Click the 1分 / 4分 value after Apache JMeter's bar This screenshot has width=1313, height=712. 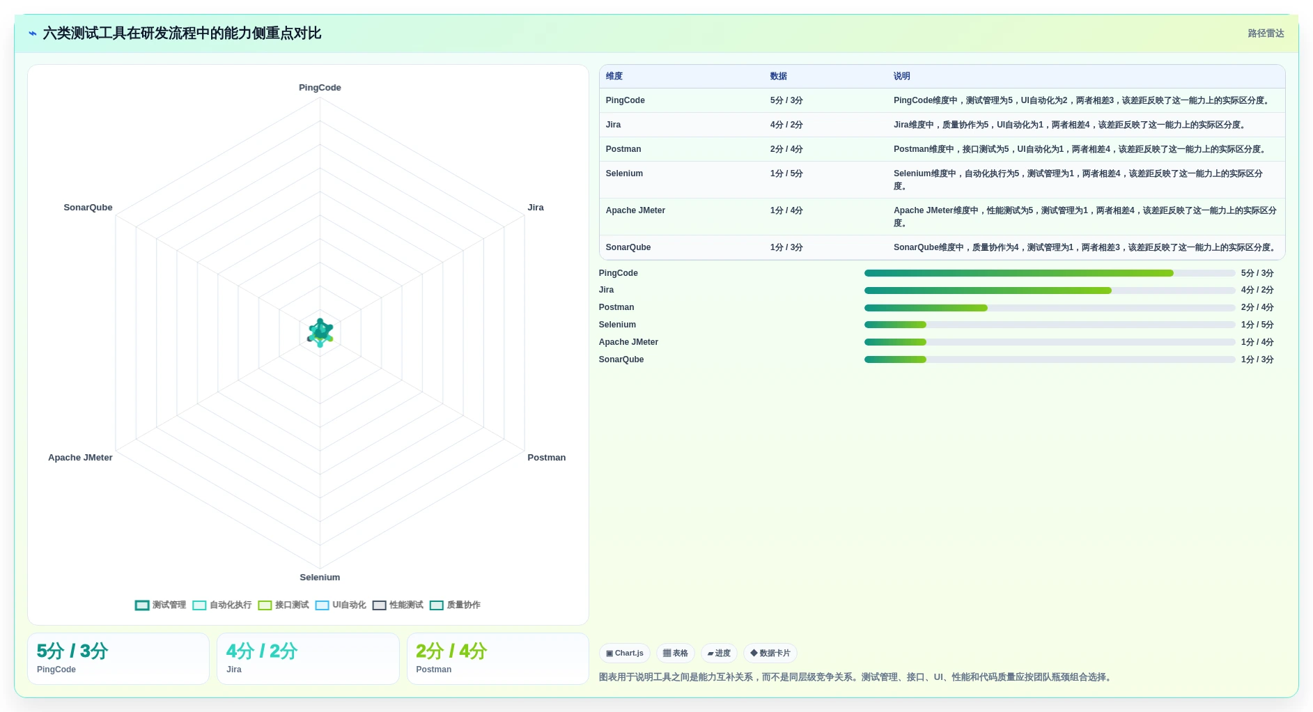tap(1257, 342)
